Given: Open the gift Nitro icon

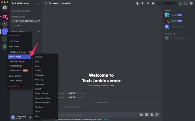Looking at the screenshot, I should 141,115.
